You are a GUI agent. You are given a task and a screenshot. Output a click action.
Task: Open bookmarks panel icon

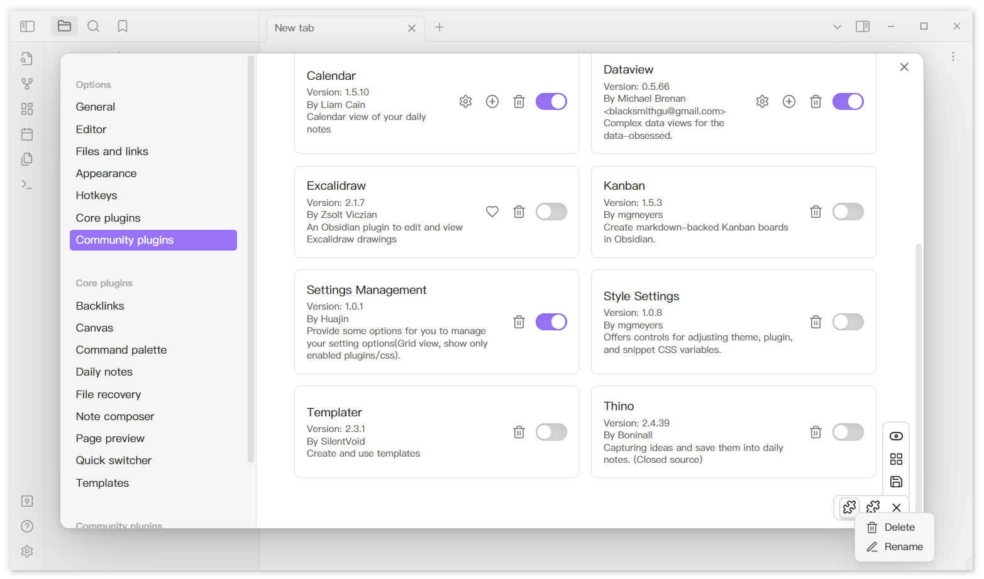click(x=123, y=26)
